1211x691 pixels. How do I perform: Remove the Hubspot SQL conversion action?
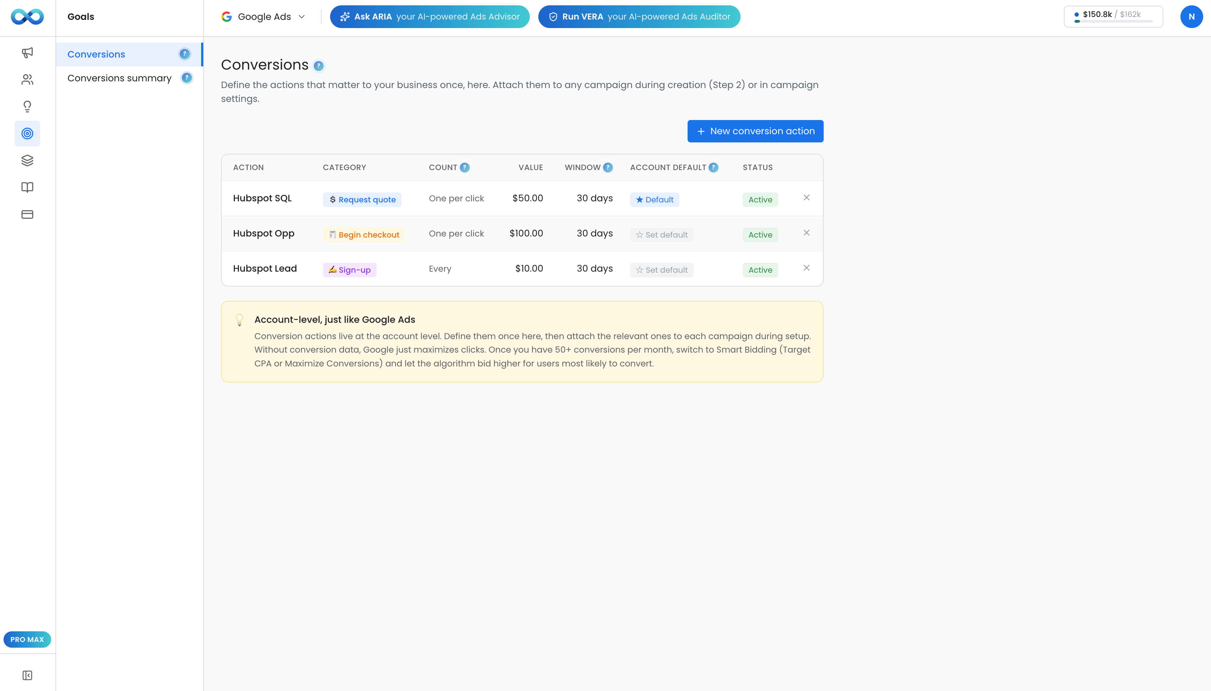click(x=806, y=197)
